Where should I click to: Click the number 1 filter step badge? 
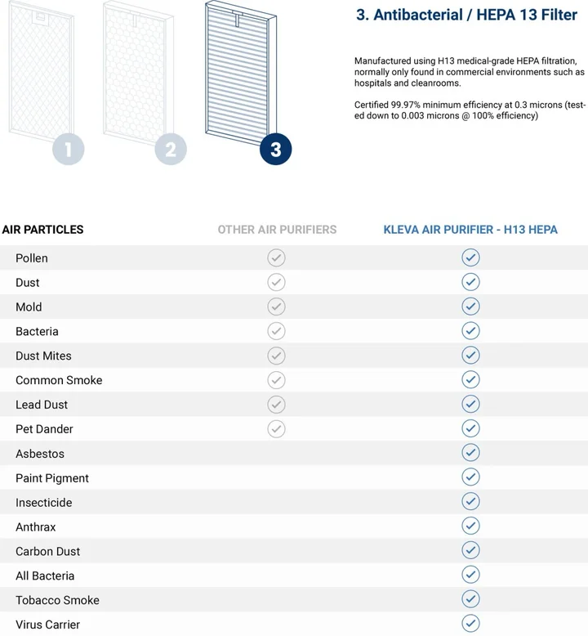[69, 150]
